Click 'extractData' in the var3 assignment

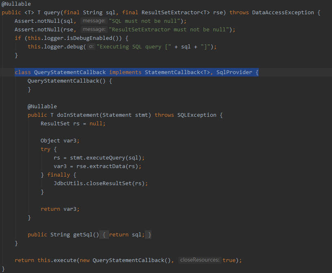pyautogui.click(x=107, y=166)
